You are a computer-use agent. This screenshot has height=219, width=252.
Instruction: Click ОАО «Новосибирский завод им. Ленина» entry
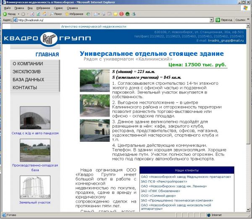click(174, 186)
